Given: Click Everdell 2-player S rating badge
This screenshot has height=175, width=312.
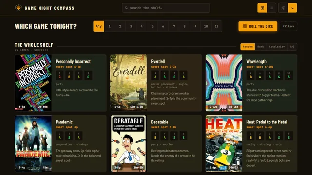Looking at the screenshot, I should tap(165, 75).
